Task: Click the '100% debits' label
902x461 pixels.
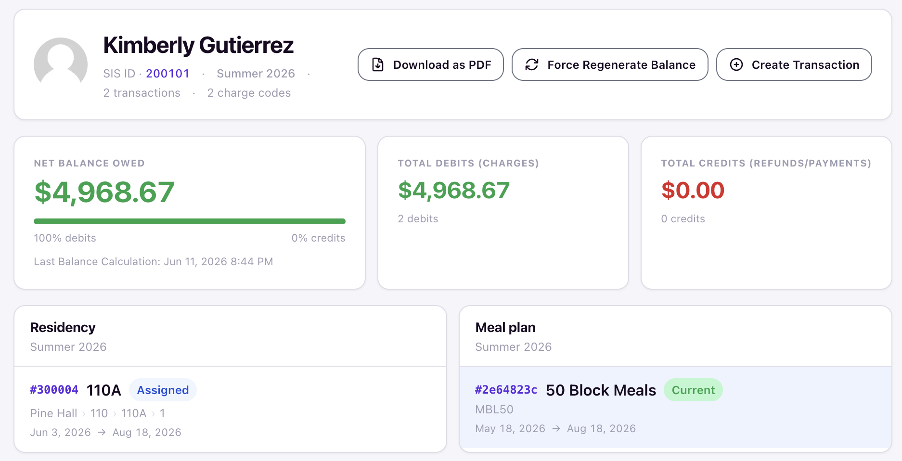Action: (x=65, y=238)
